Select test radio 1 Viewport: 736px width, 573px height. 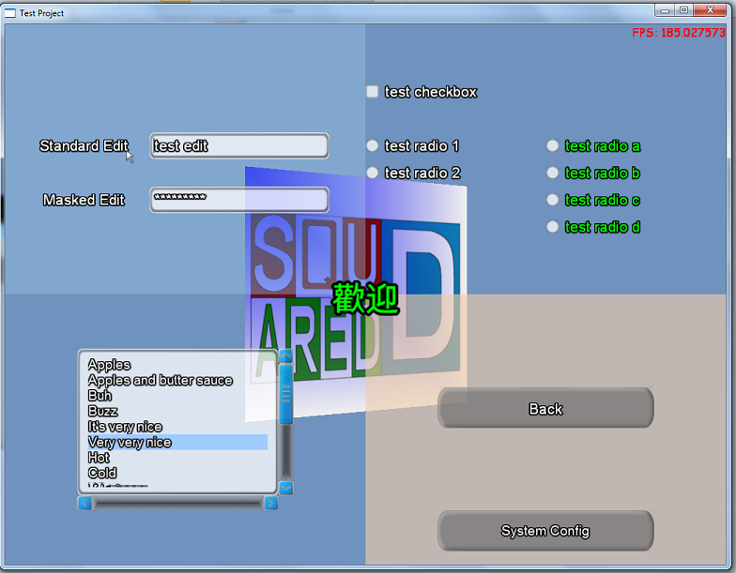click(372, 146)
